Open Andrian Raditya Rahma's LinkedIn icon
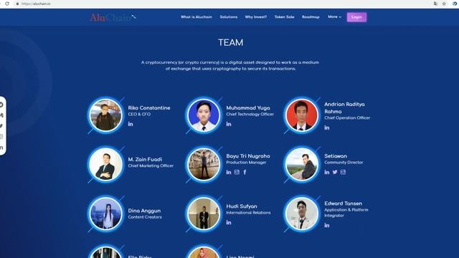Screen dimensions: 459x258 327,128
